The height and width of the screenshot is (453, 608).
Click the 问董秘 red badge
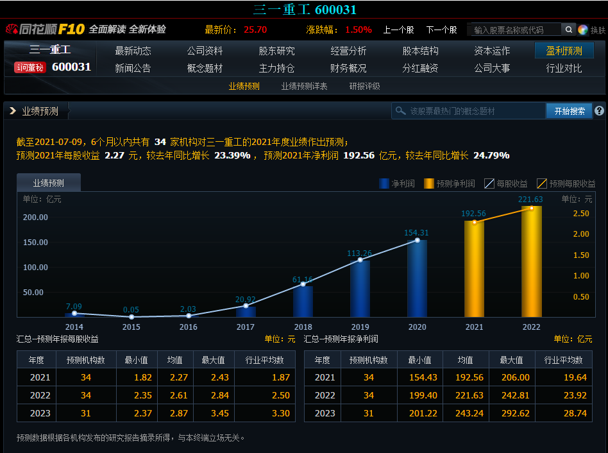pos(30,67)
